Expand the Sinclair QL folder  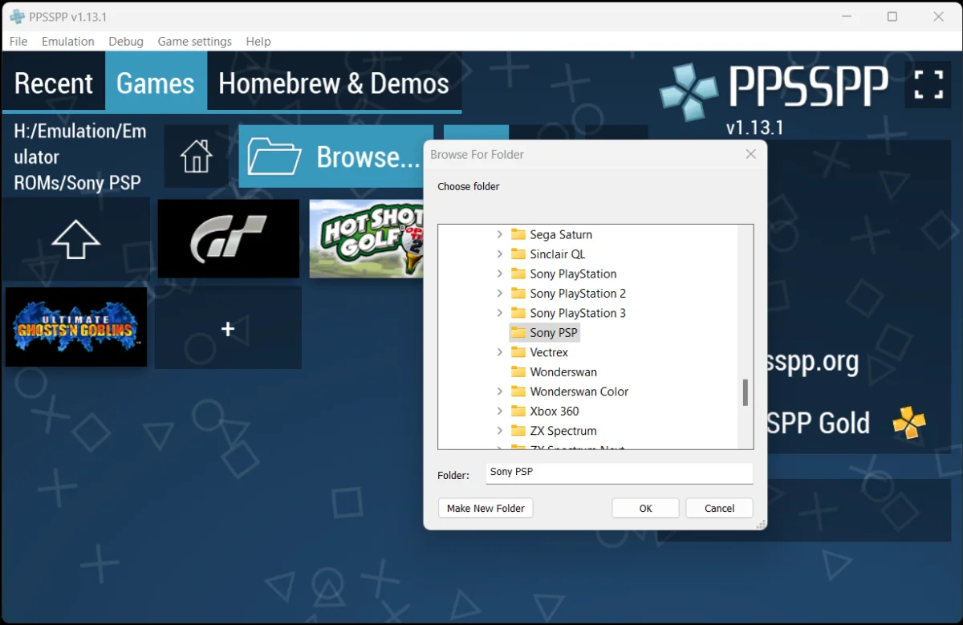tap(499, 254)
